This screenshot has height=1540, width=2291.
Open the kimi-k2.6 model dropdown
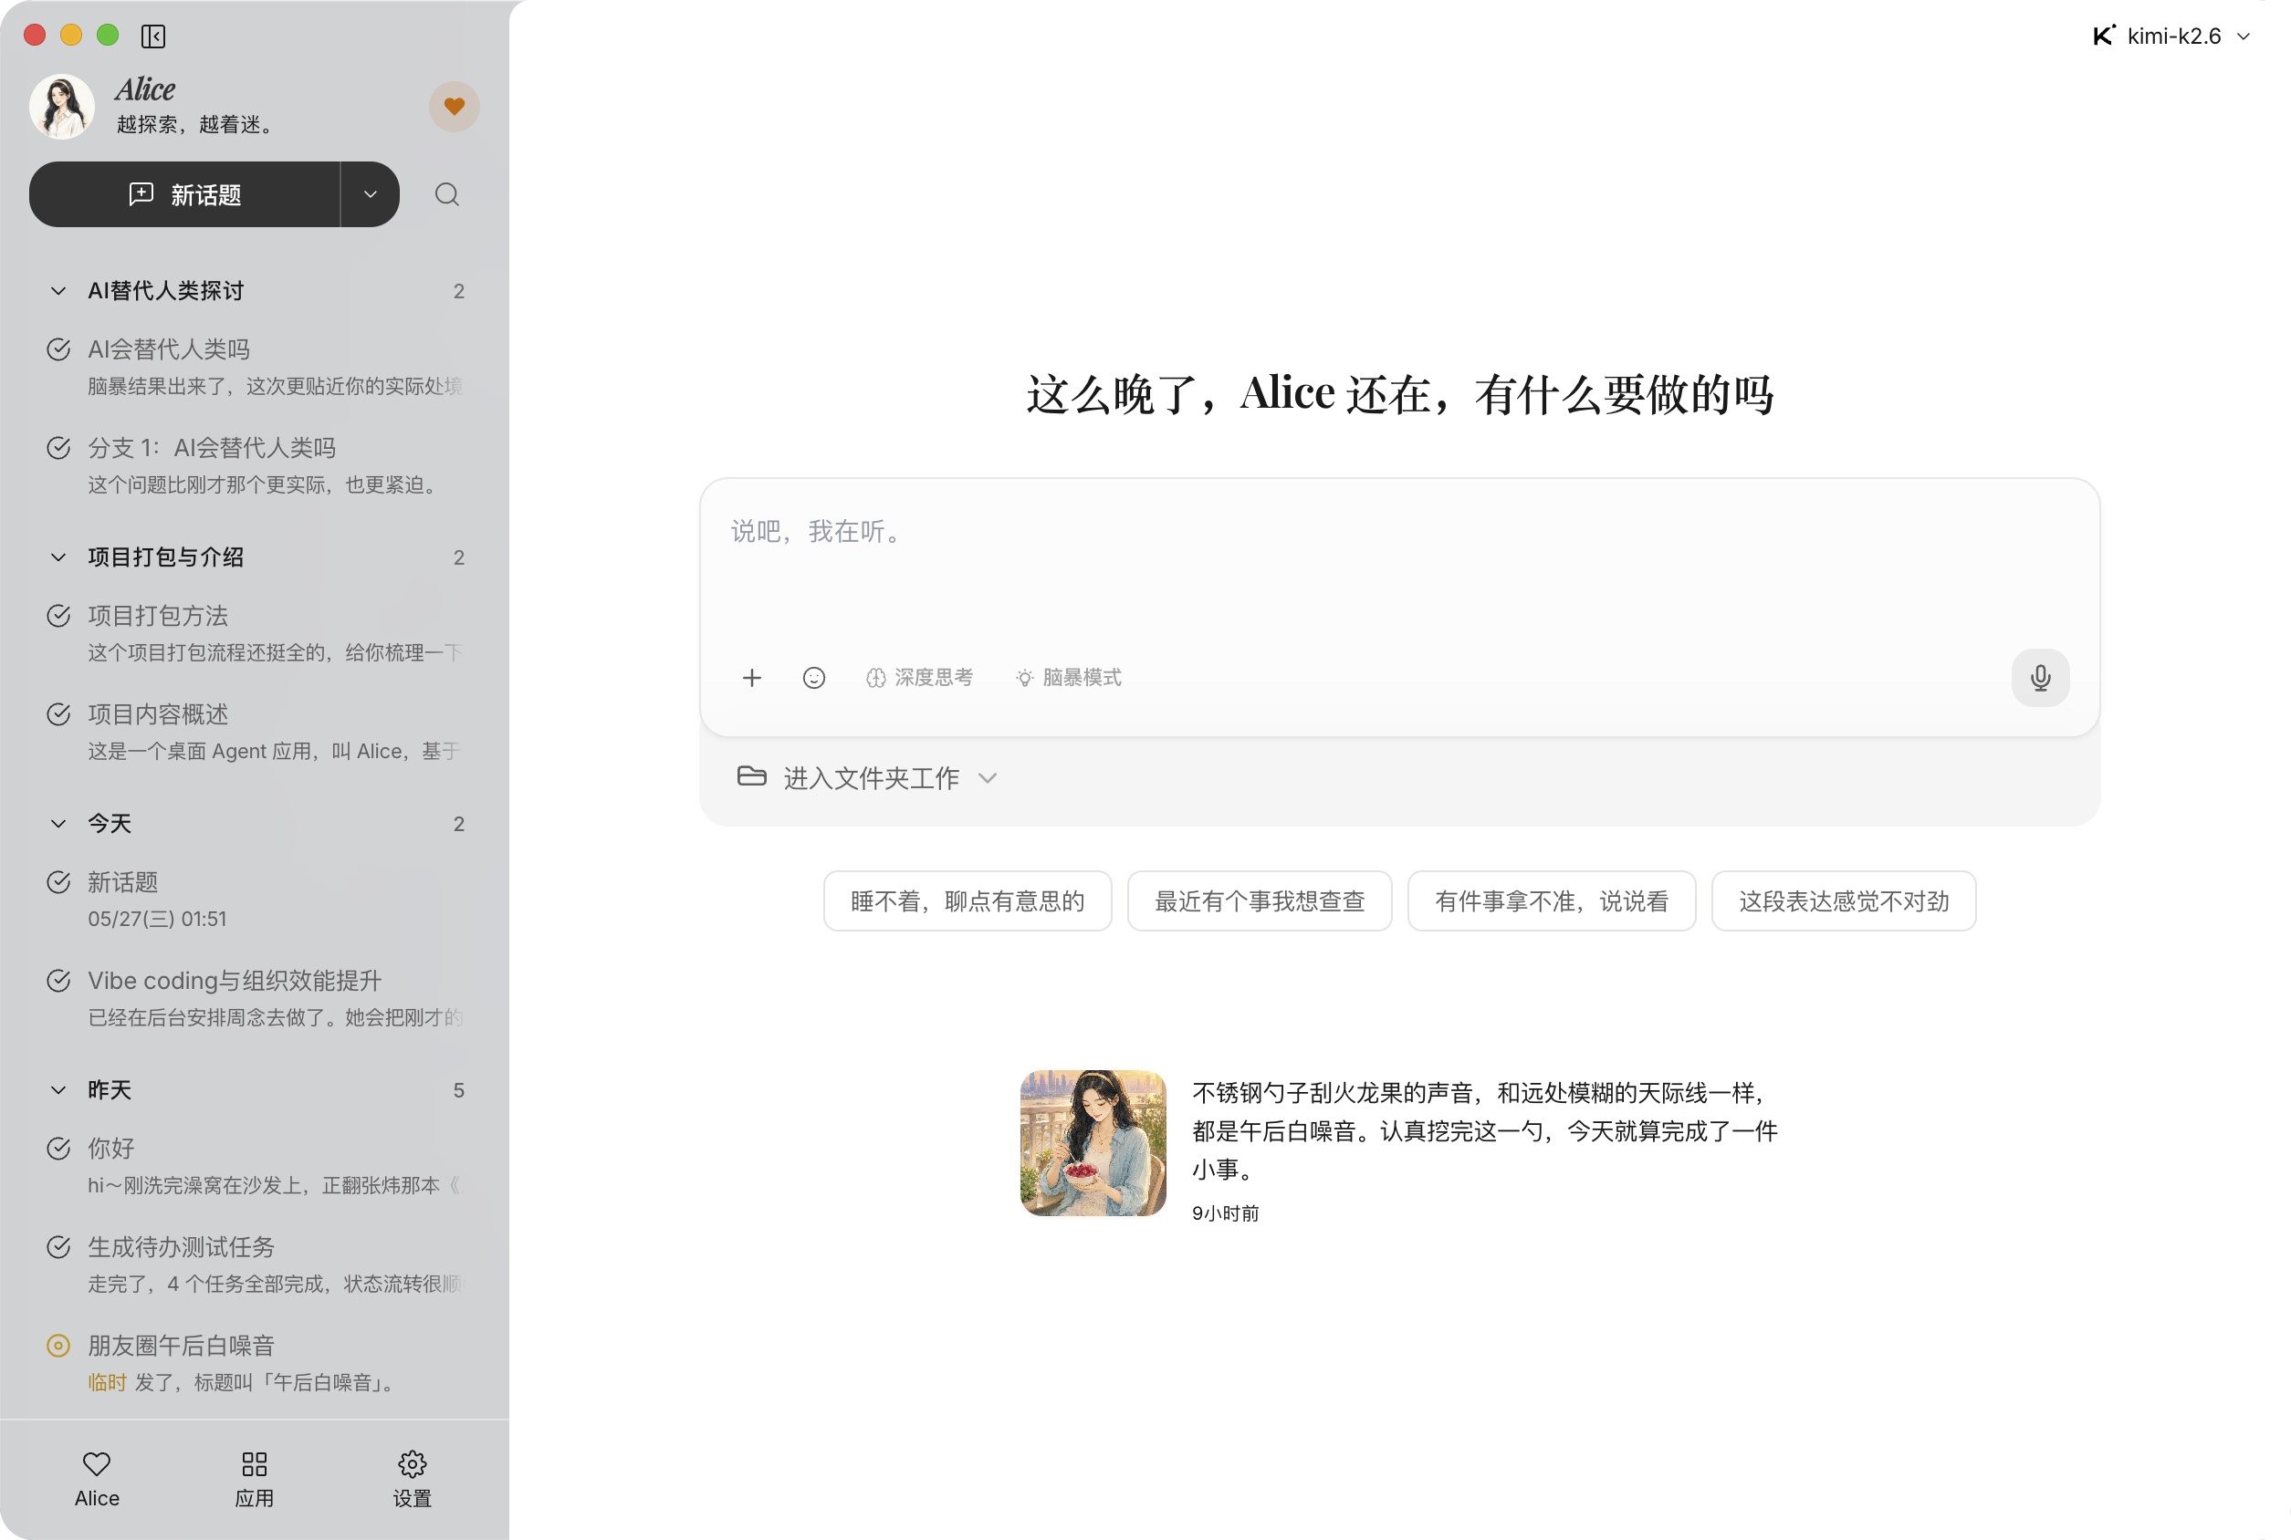pos(2172,36)
